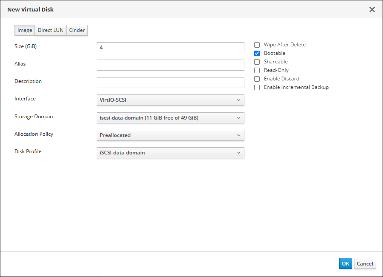Confirm with the OK button
383x277 pixels.
pyautogui.click(x=345, y=263)
